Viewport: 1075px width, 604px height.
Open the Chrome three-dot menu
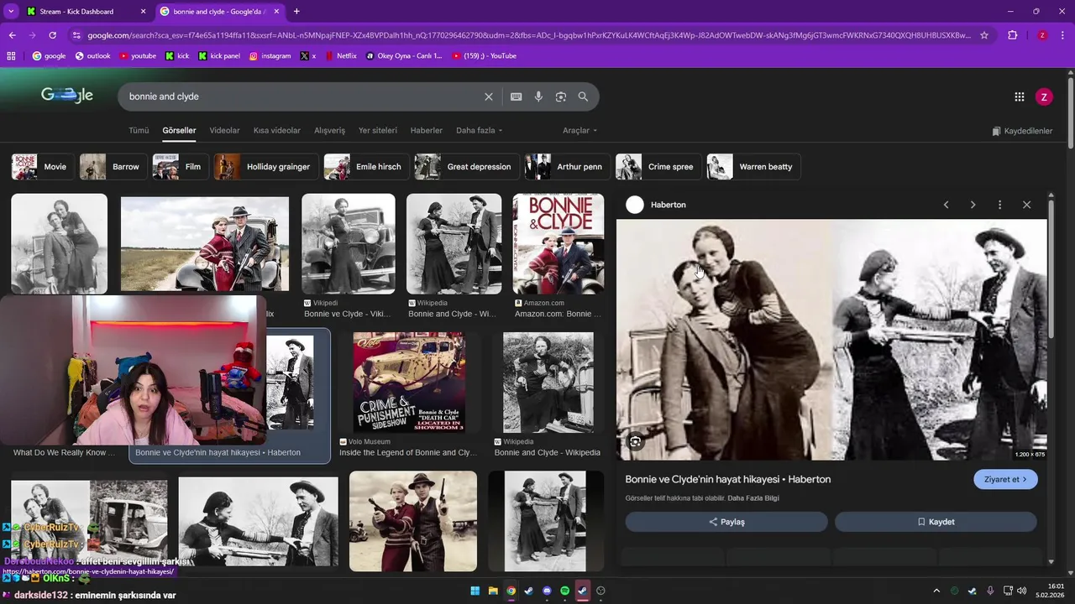1062,35
